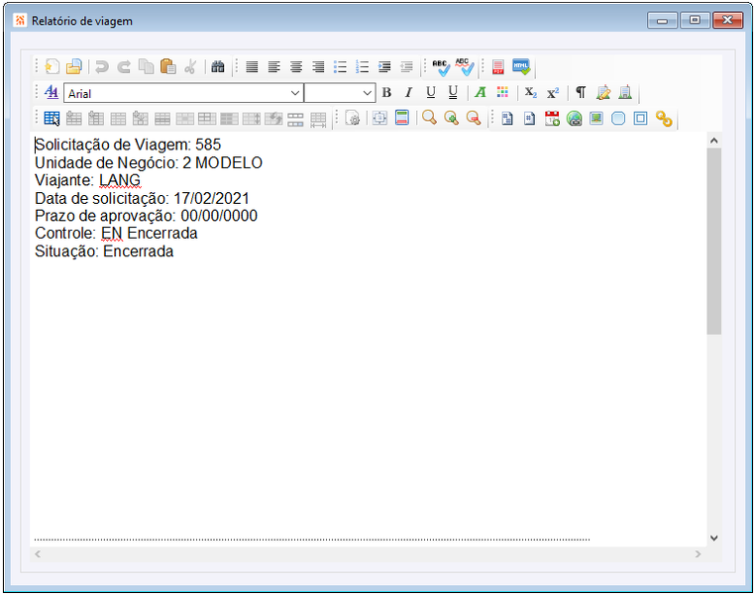The height and width of the screenshot is (594, 755).
Task: Click the line 'Data de solicitação: 17/02/2021'
Action: click(x=142, y=198)
